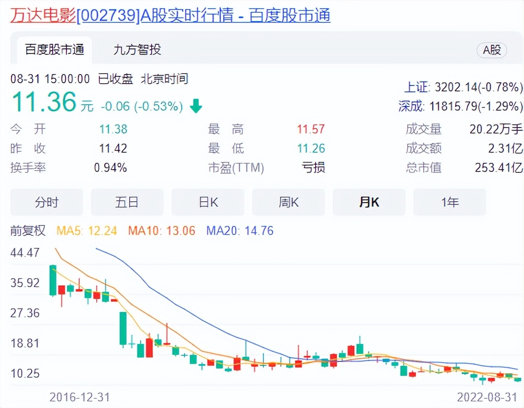Open the 前复权 price adjustment selector
This screenshot has height=408, width=524.
[28, 231]
